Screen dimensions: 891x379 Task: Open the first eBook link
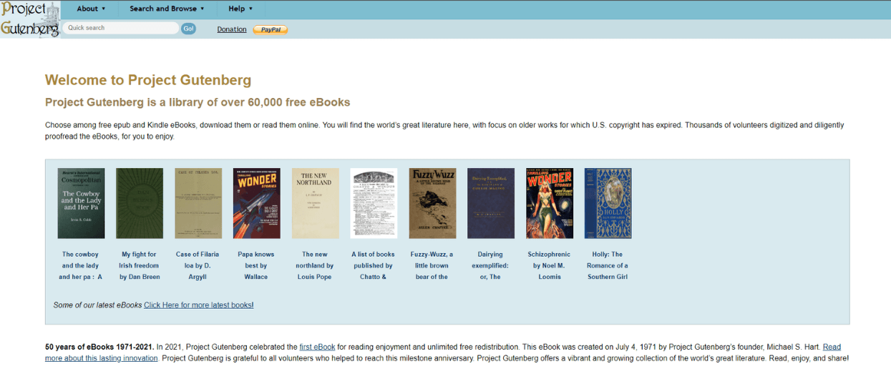[317, 347]
